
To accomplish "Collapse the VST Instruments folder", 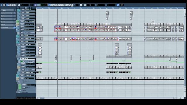I will [x=19, y=81].
